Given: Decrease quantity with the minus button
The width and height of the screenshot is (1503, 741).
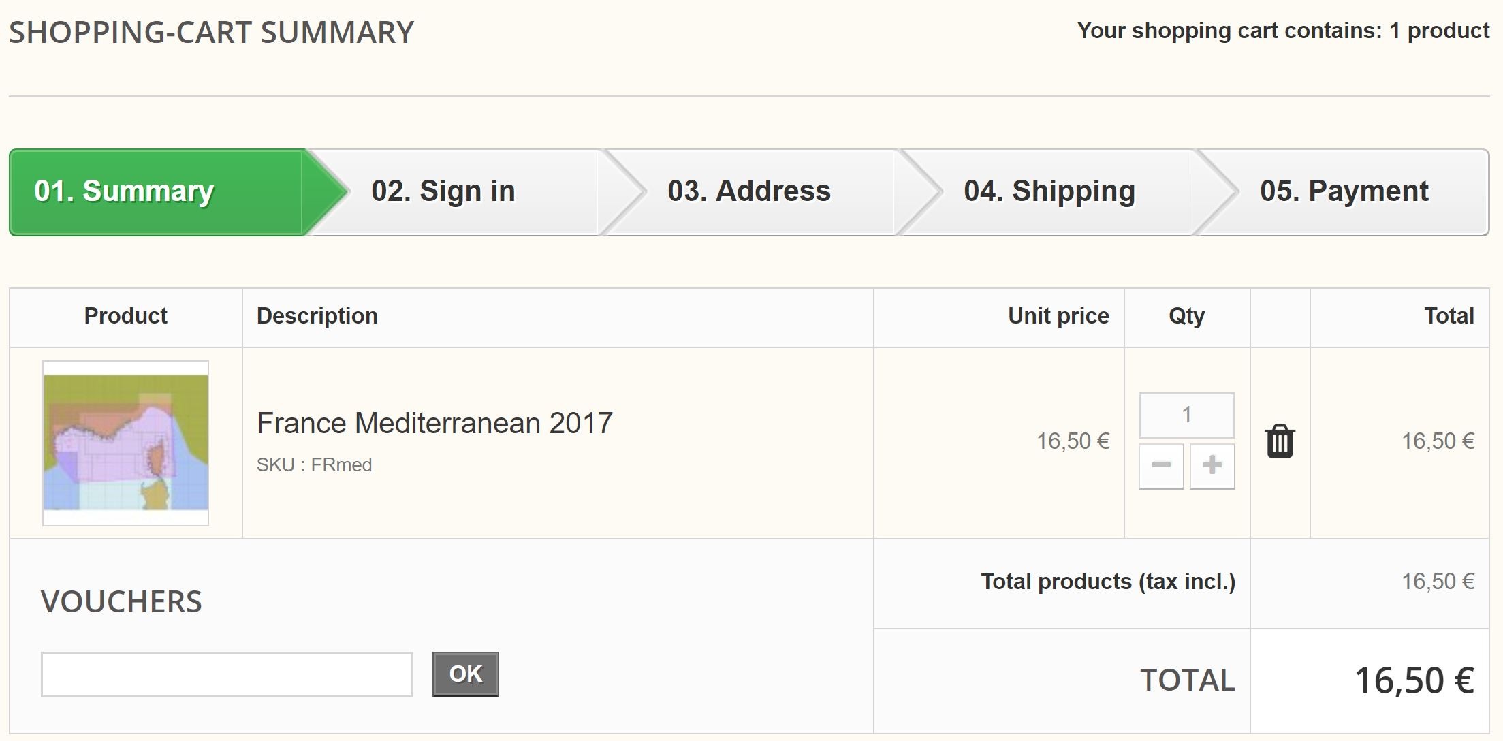Looking at the screenshot, I should pos(1161,466).
